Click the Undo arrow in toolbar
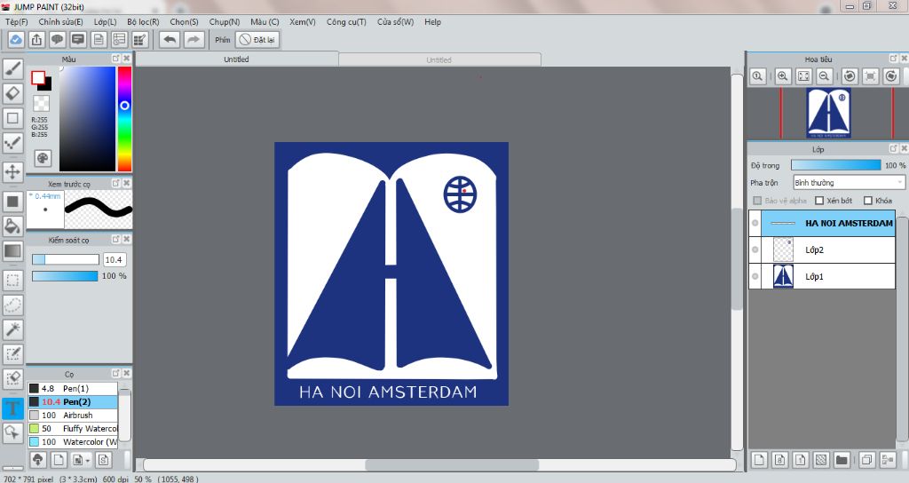Viewport: 909px width, 483px height. click(169, 39)
